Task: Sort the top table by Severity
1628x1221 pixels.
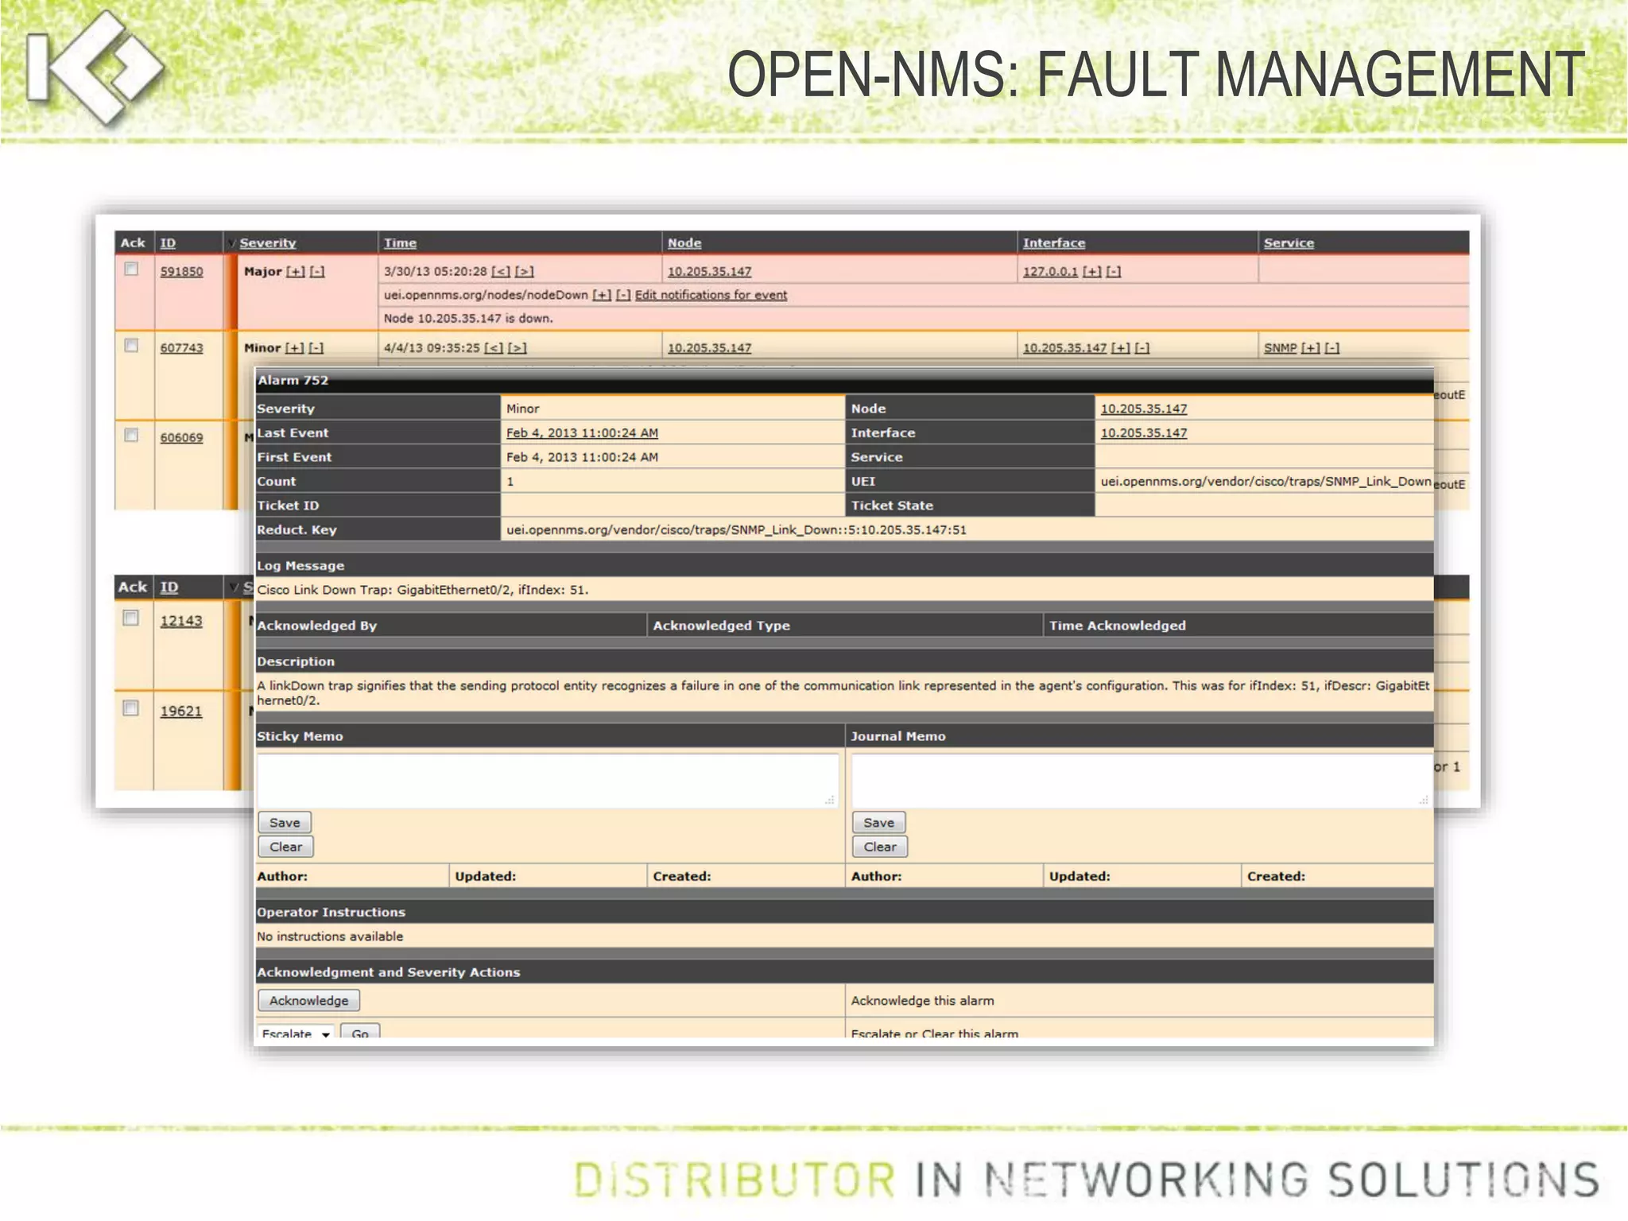Action: tap(268, 243)
